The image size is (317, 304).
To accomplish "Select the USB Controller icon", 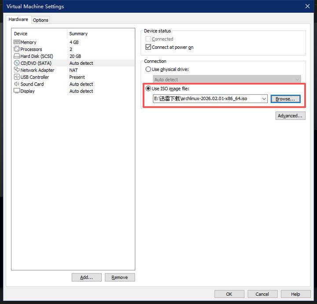I will tap(17, 77).
